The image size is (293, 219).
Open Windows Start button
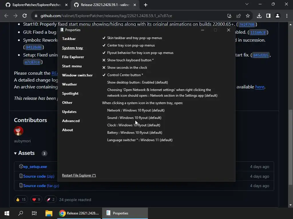point(7,213)
